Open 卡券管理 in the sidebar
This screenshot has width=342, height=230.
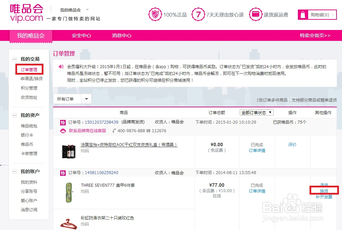(x=29, y=153)
